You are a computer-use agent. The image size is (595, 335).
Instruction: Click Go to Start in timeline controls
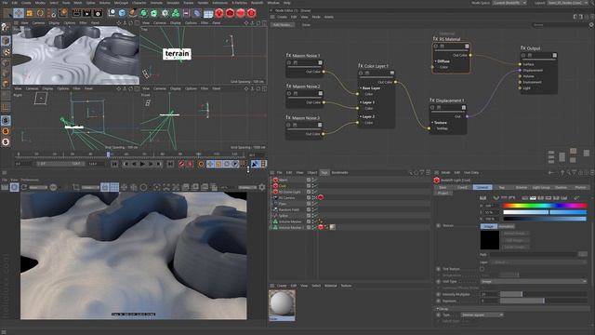click(114, 164)
